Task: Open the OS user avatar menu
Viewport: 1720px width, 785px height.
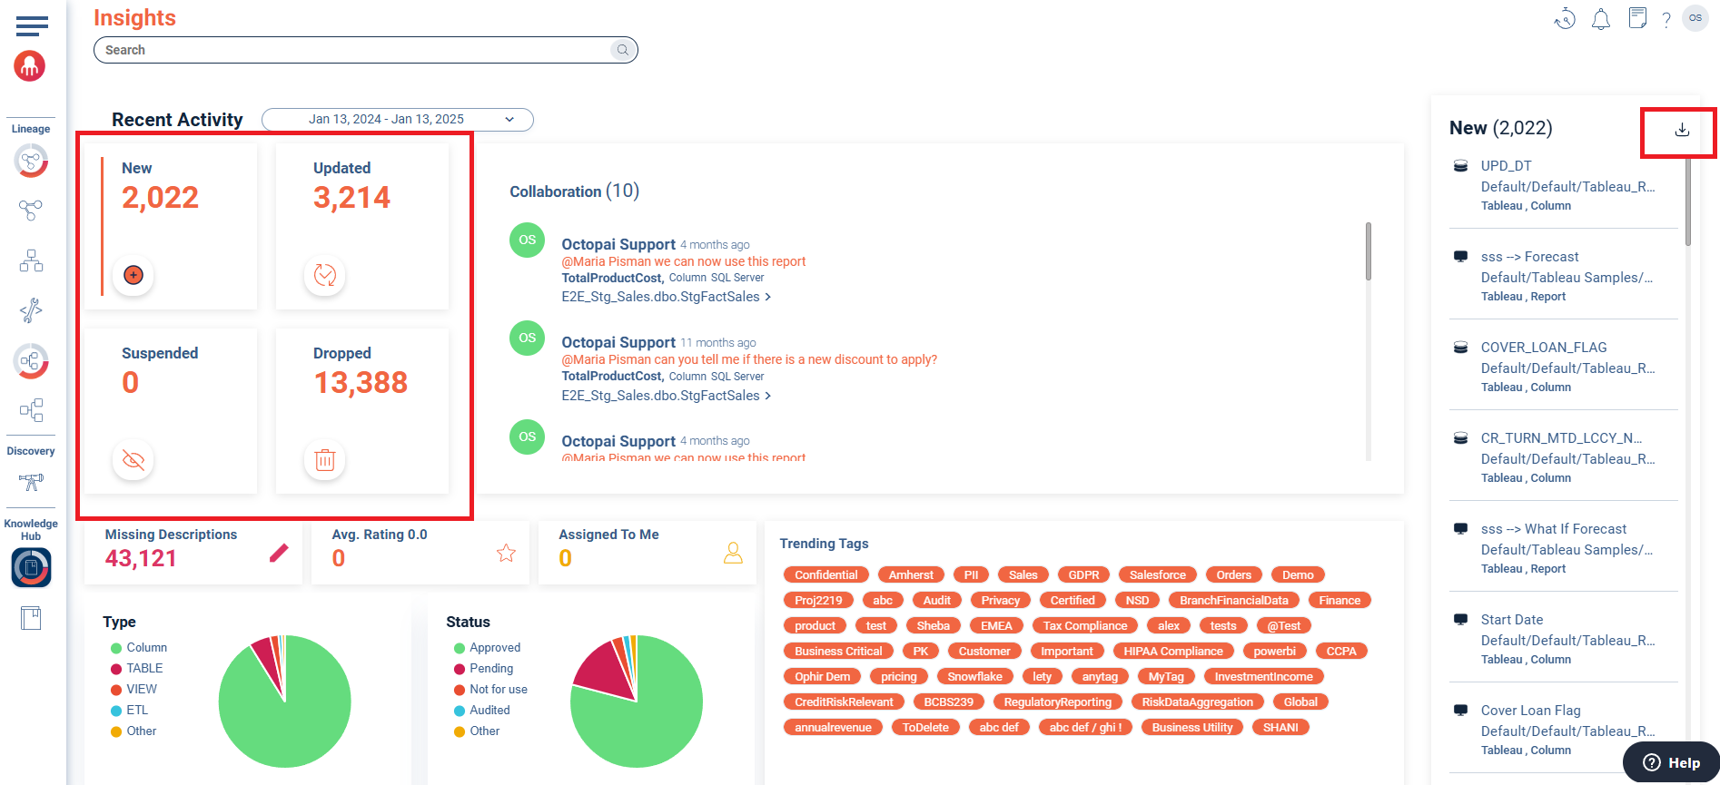Action: click(1695, 18)
